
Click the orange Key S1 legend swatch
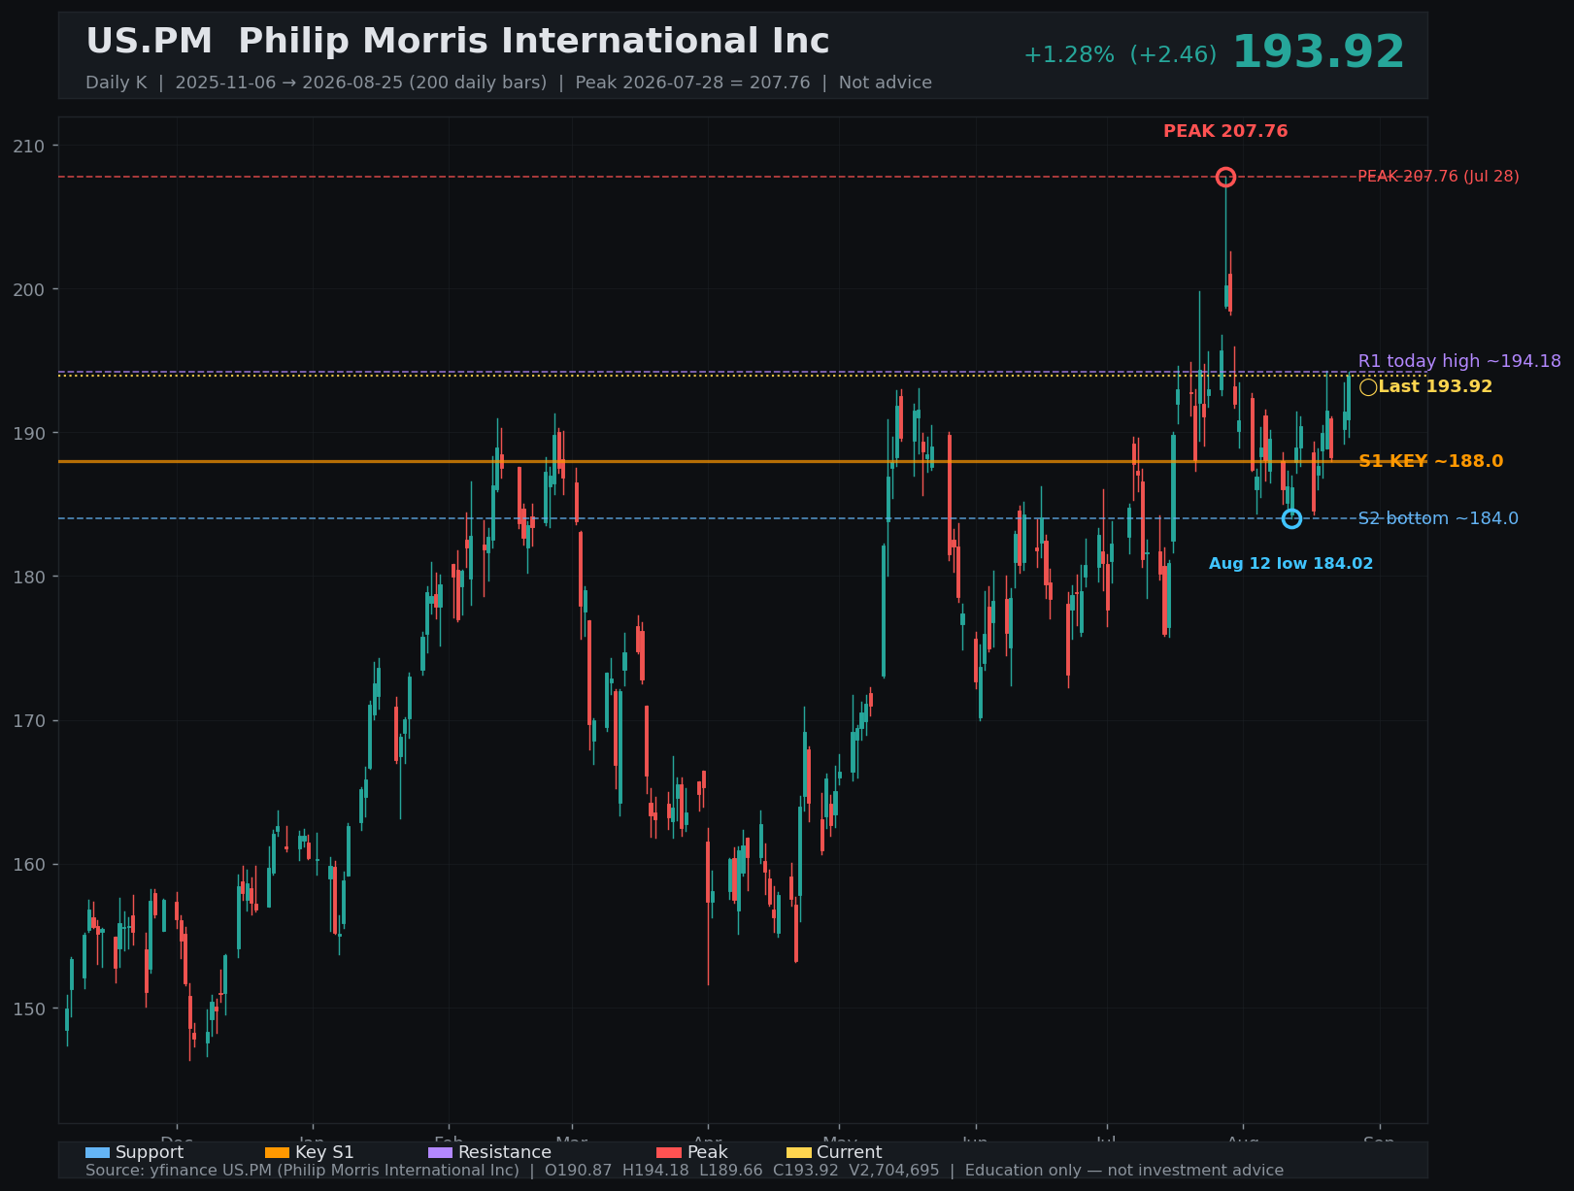(277, 1152)
